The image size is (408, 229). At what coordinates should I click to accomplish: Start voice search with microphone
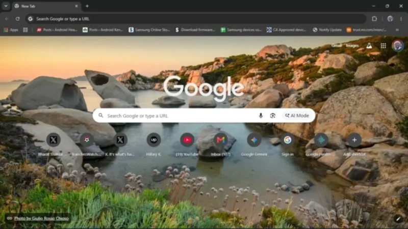pyautogui.click(x=261, y=116)
